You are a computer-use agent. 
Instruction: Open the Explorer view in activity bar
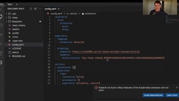click(x=1, y=17)
